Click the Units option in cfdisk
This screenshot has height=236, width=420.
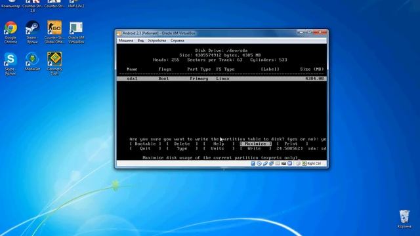tap(219, 148)
